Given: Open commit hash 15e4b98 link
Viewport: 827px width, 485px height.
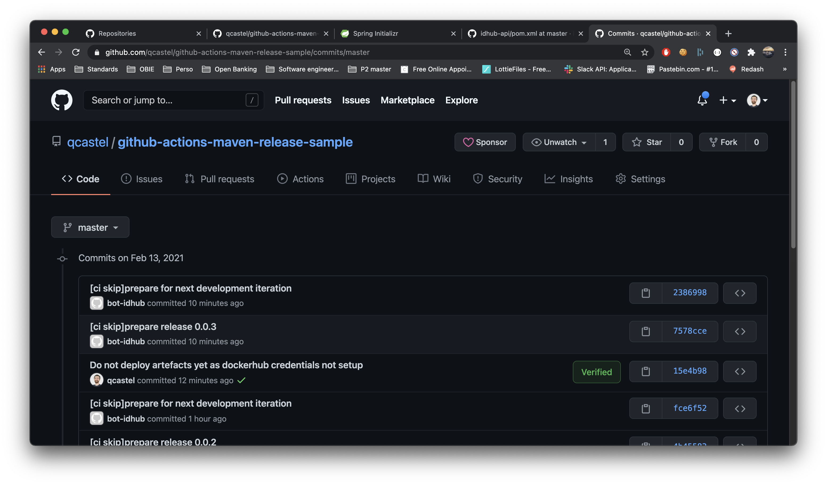Looking at the screenshot, I should click(690, 371).
